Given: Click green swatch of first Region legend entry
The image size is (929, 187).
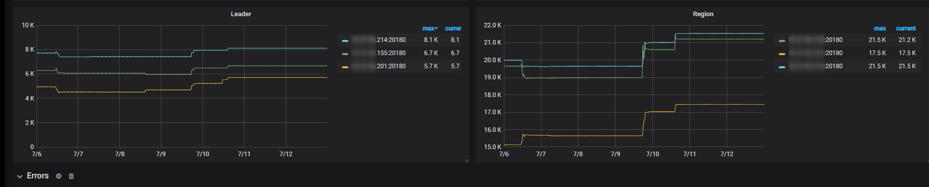Looking at the screenshot, I should [x=782, y=40].
